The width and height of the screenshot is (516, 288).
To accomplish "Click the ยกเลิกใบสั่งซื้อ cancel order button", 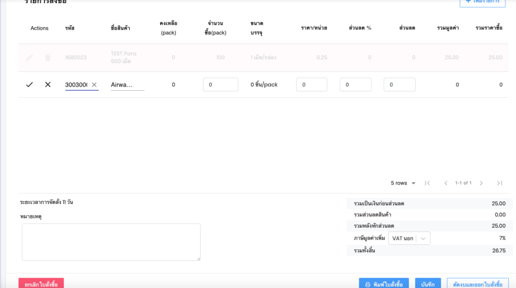I will click(41, 284).
